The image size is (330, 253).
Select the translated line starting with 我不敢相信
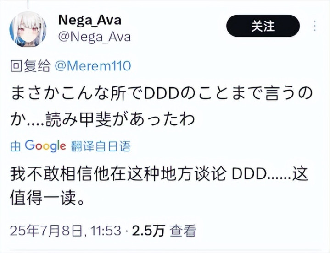159,174
